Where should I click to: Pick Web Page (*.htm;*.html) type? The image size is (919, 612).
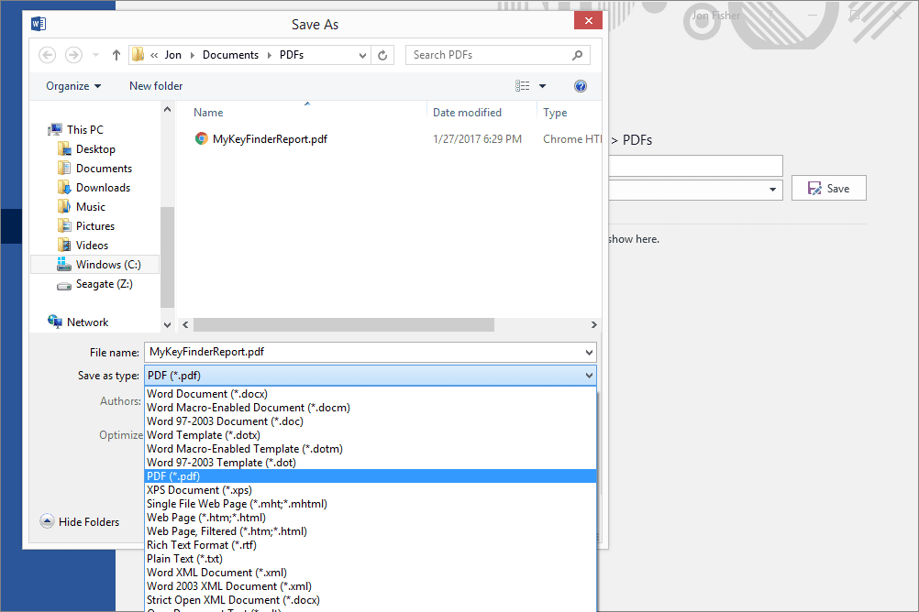371,518
